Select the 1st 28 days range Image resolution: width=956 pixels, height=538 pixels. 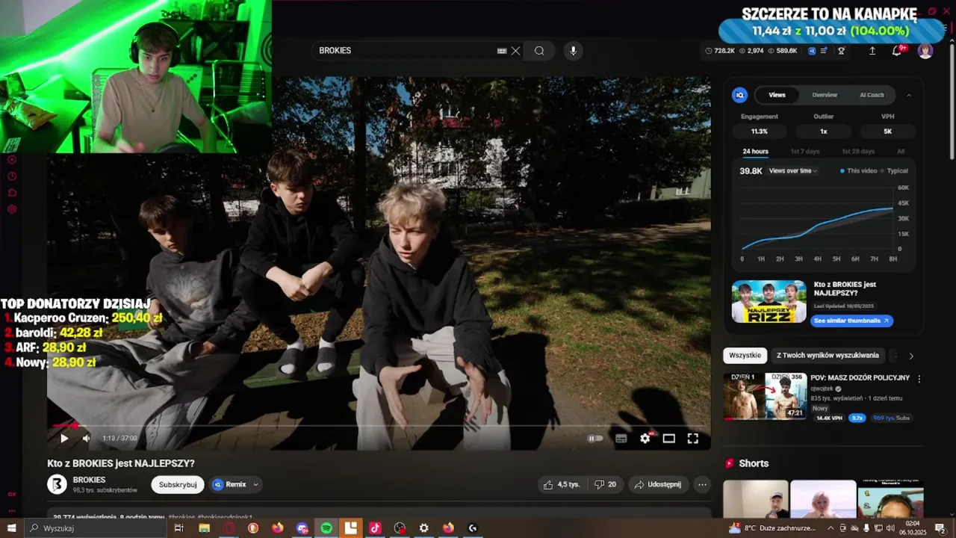coord(858,151)
